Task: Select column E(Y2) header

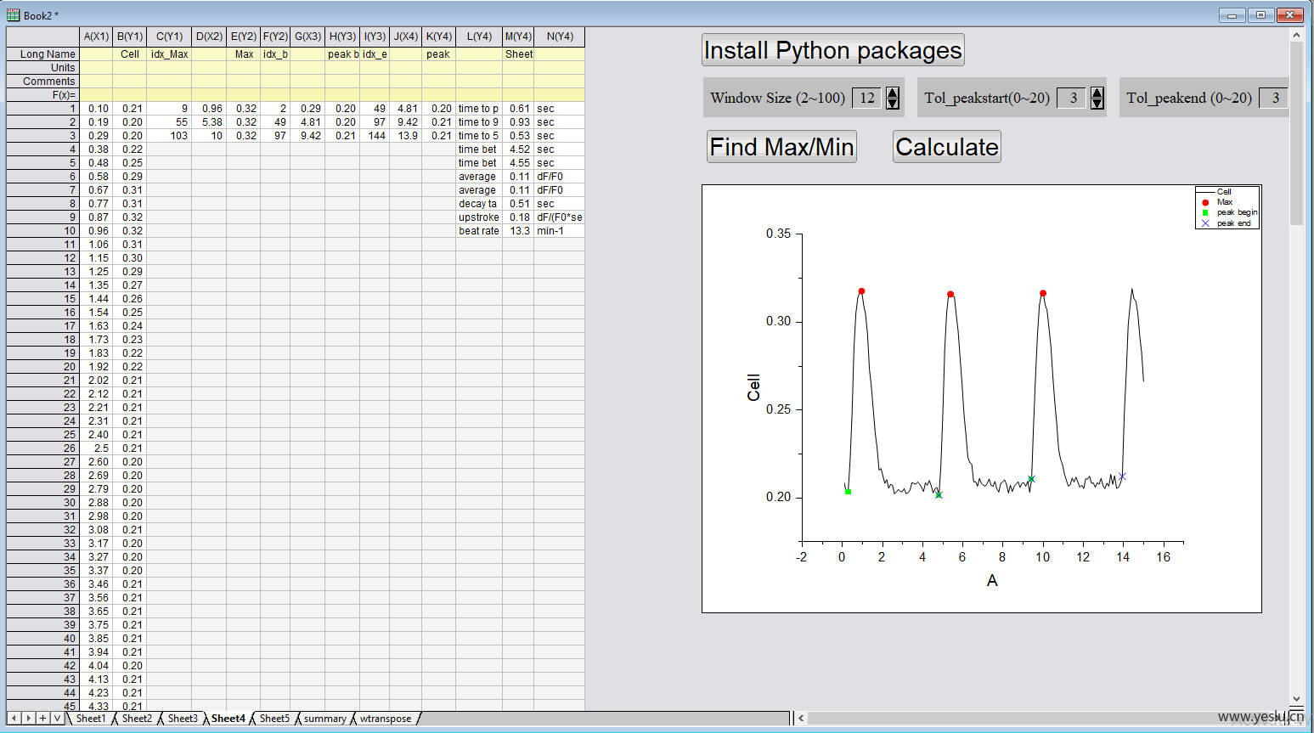Action: 244,37
